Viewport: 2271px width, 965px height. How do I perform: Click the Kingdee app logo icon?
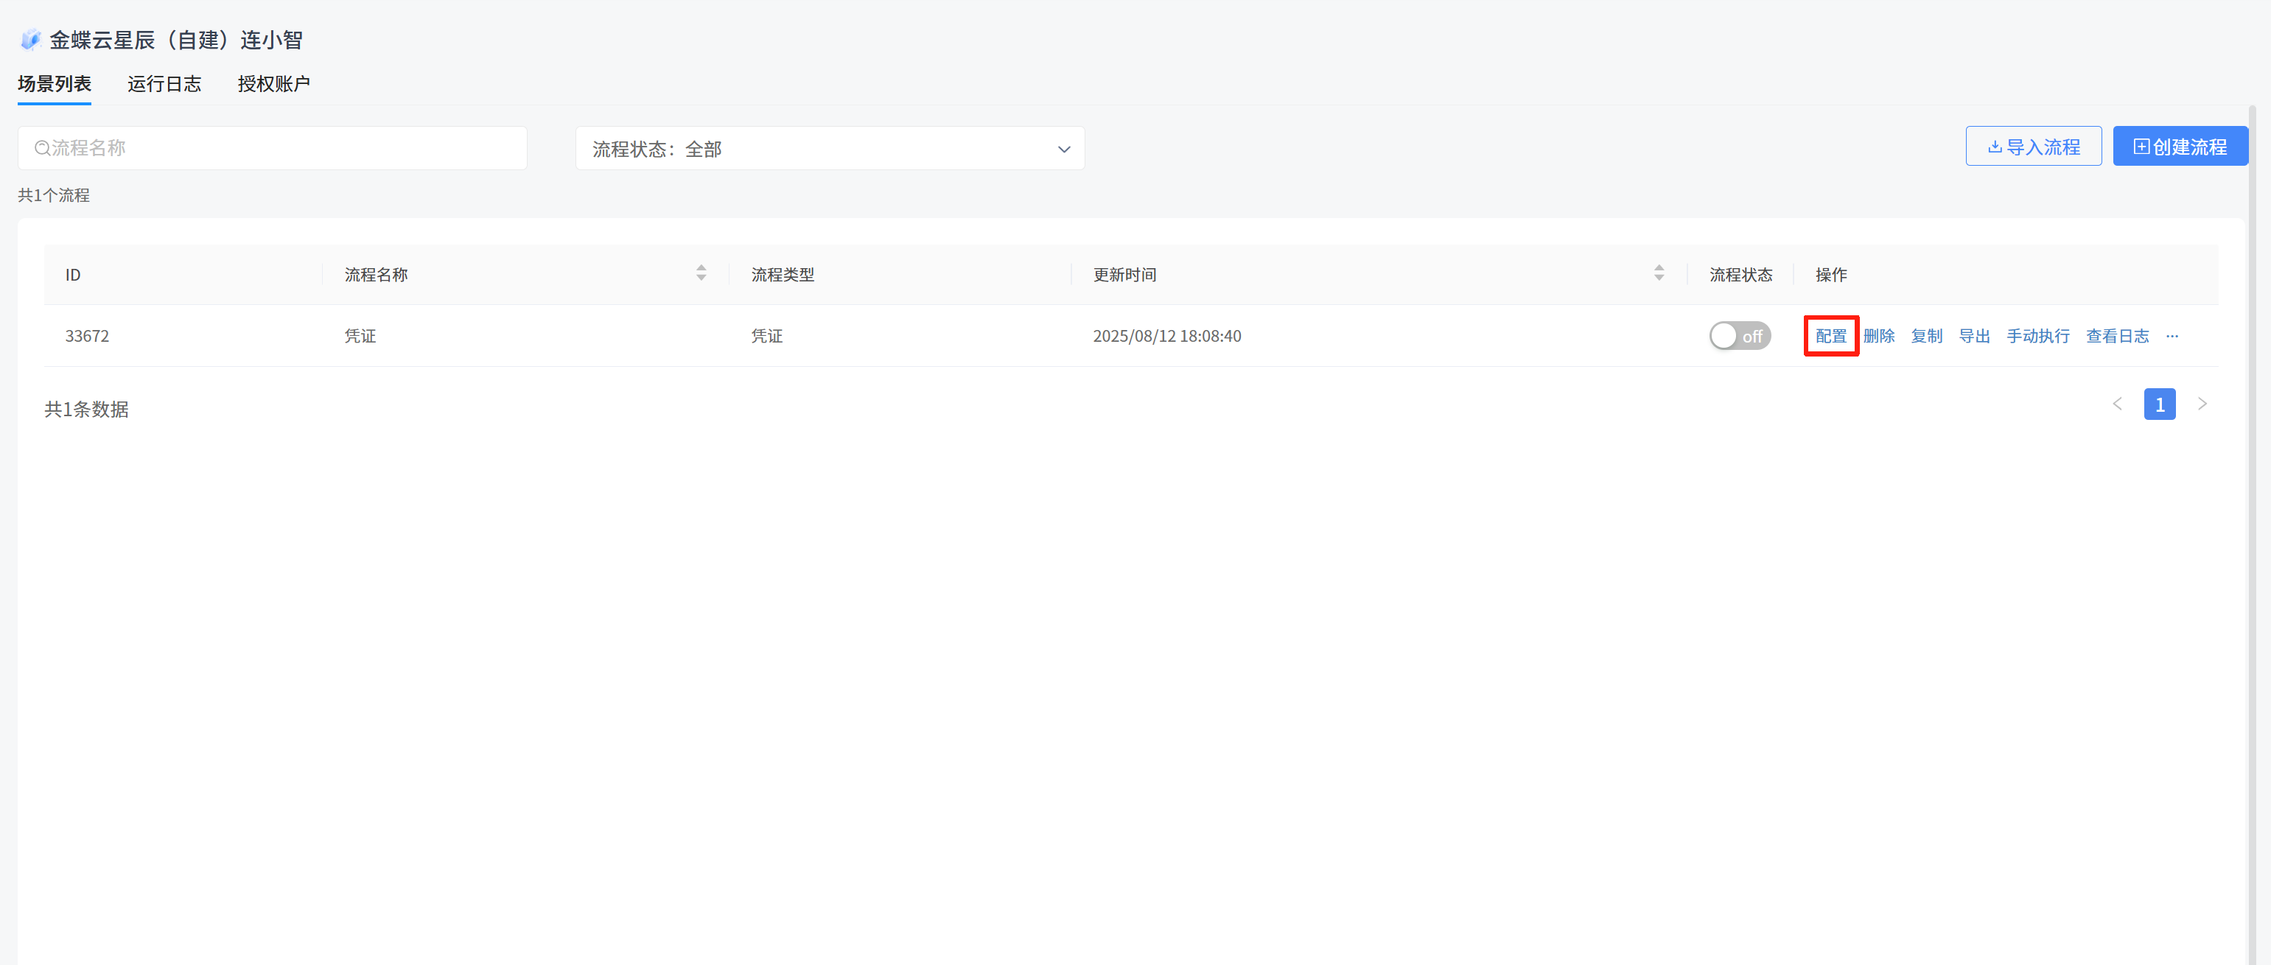coord(31,40)
